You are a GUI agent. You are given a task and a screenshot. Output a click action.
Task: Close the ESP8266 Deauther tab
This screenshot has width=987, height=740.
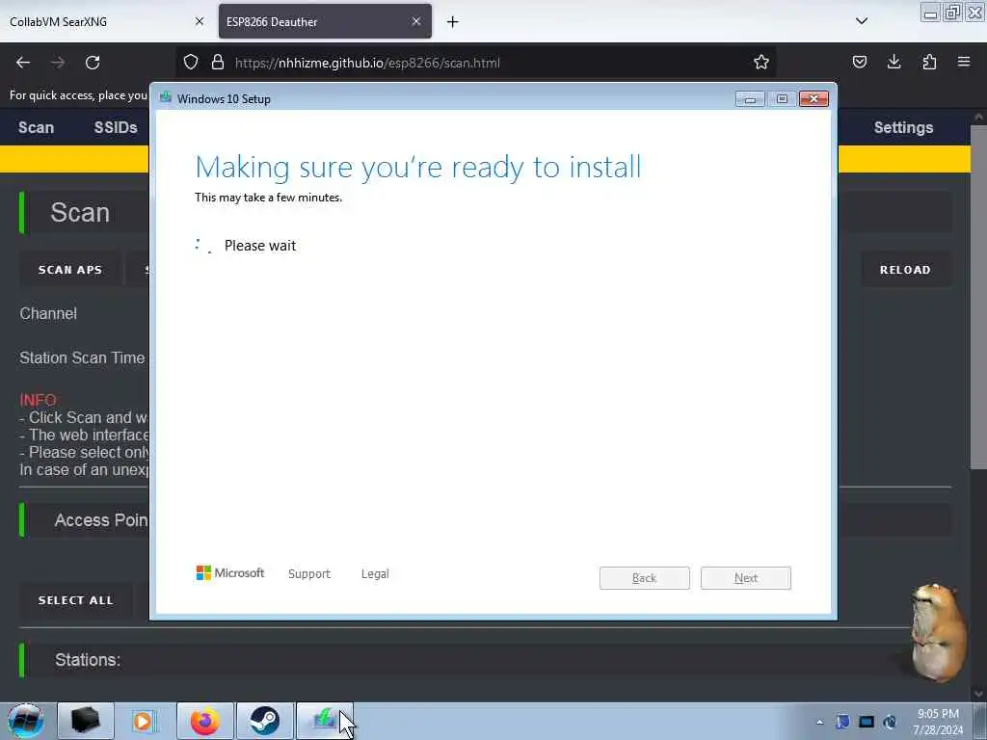coord(416,21)
